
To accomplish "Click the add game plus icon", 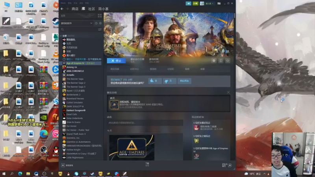I will pos(63,165).
